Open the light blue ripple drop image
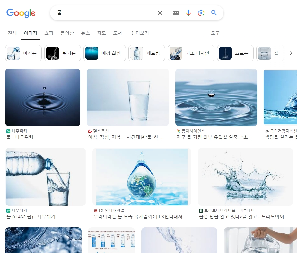 click(216, 97)
